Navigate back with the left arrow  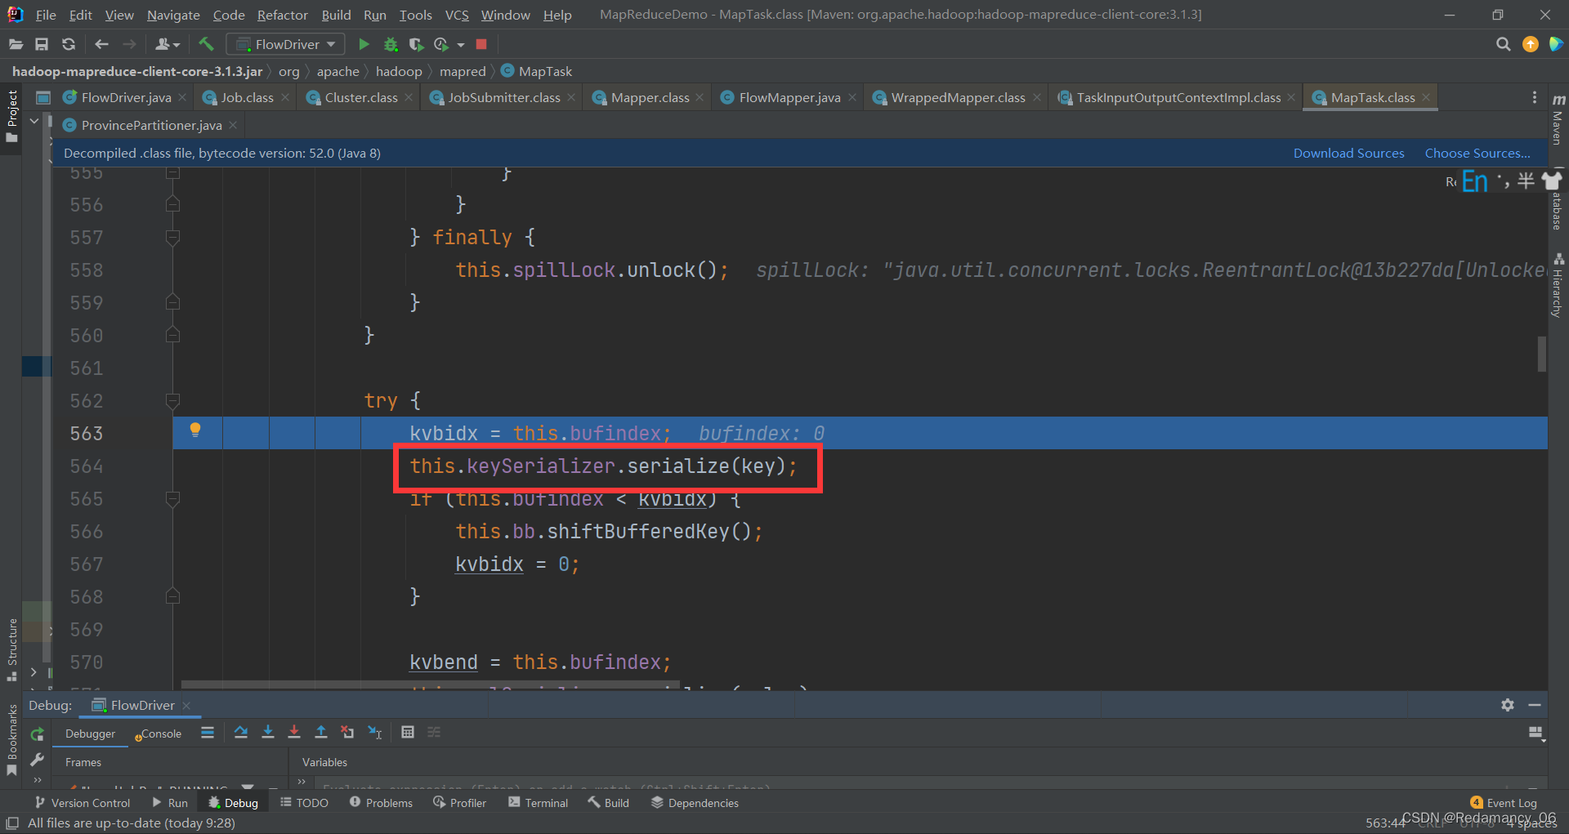101,44
